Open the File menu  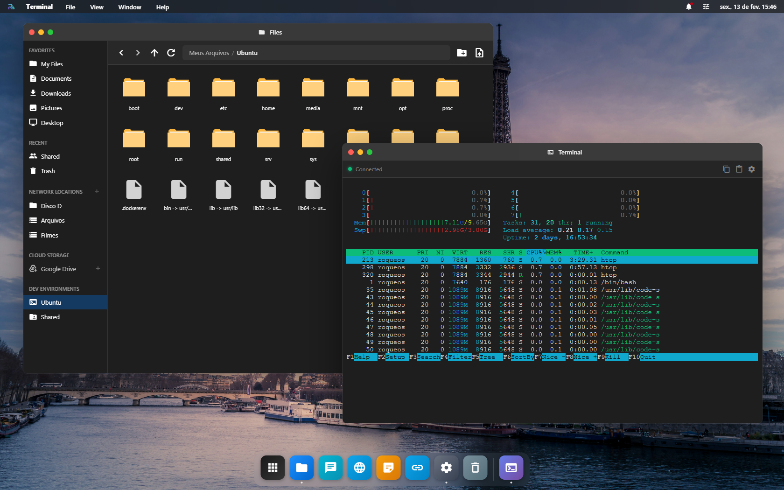tap(70, 7)
